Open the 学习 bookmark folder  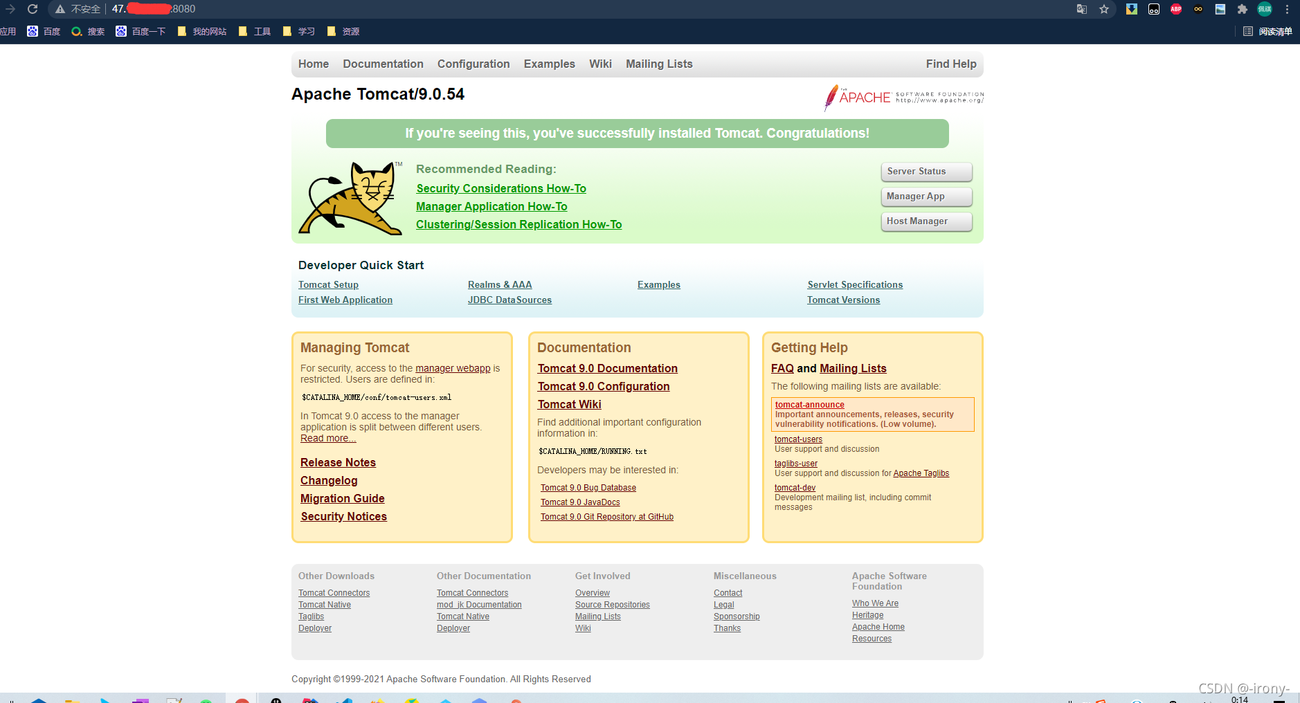[x=299, y=31]
